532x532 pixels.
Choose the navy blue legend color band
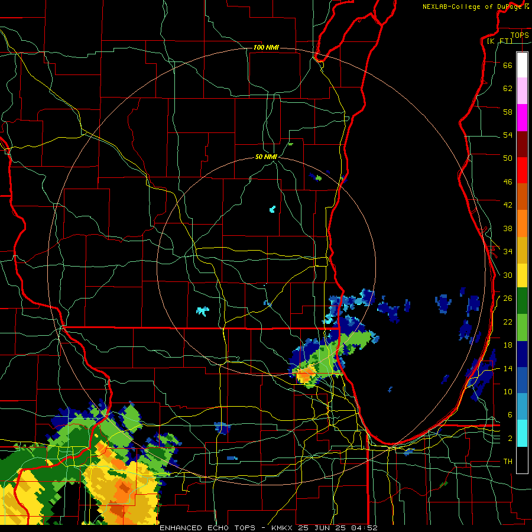[522, 354]
